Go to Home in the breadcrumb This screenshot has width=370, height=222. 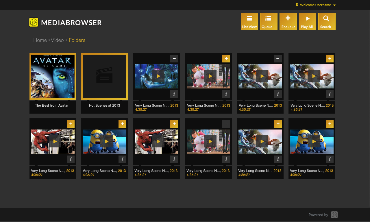coord(40,40)
